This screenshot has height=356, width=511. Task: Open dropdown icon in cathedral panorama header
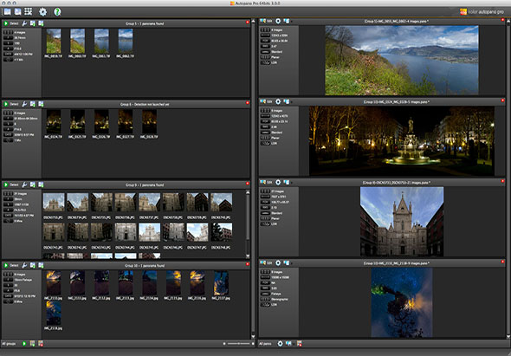(x=287, y=183)
